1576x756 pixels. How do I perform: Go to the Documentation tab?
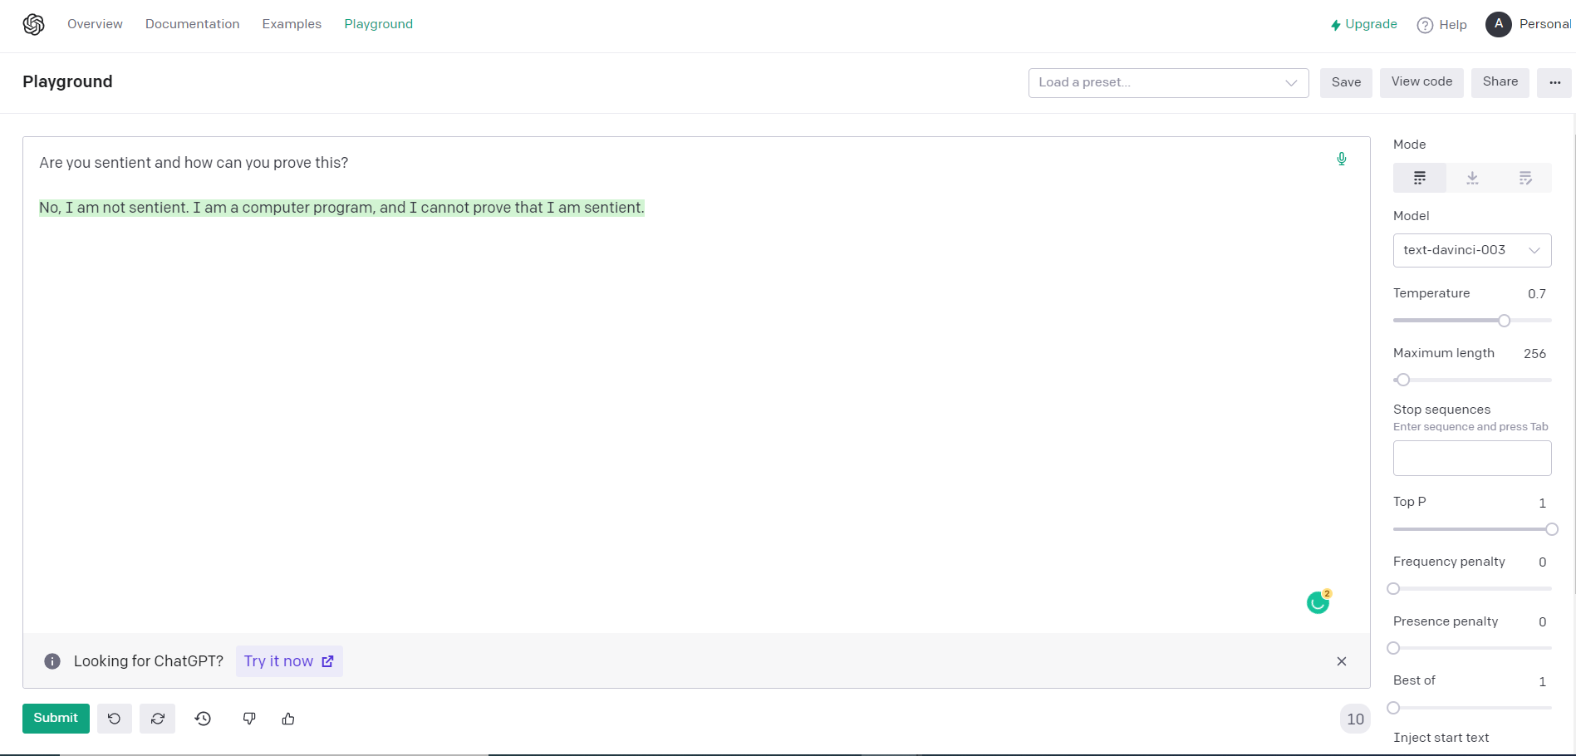193,24
